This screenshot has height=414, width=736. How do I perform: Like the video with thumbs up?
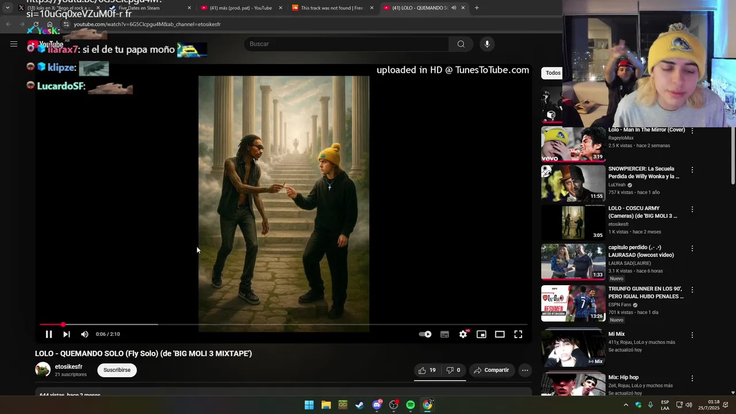427,370
